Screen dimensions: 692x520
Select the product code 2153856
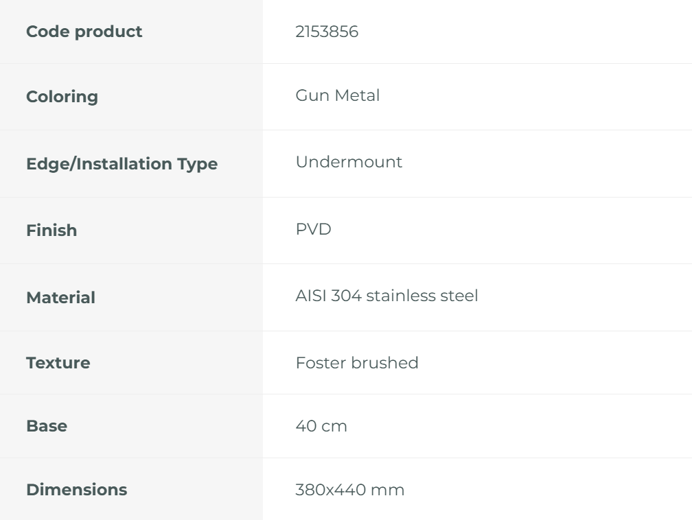327,32
